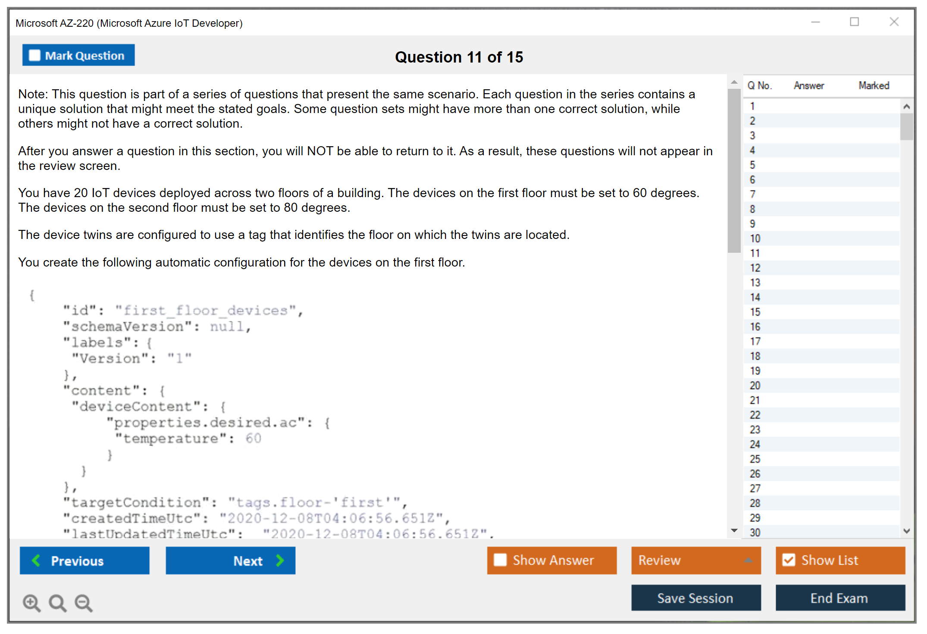Click the reset zoom magnifier icon
927x634 pixels.
57,603
